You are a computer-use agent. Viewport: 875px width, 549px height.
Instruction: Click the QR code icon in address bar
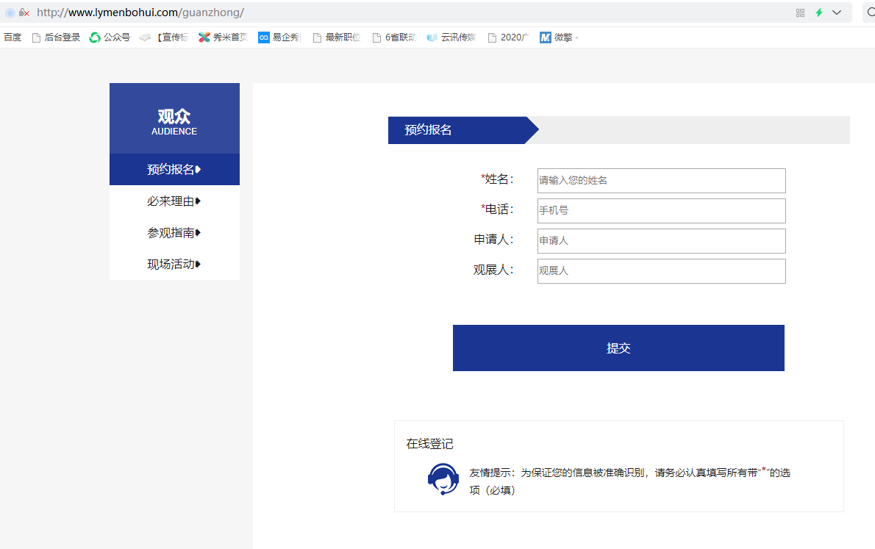[800, 12]
